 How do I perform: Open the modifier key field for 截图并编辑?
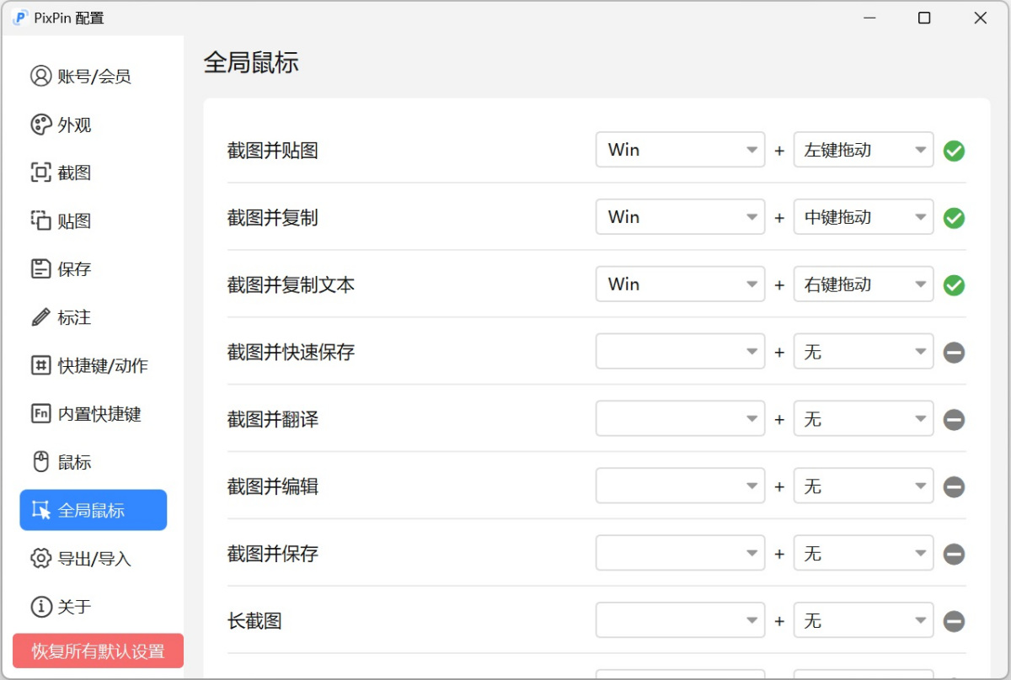(x=680, y=486)
